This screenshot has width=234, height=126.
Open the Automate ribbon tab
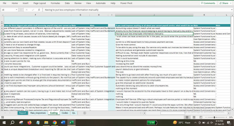[101, 3]
